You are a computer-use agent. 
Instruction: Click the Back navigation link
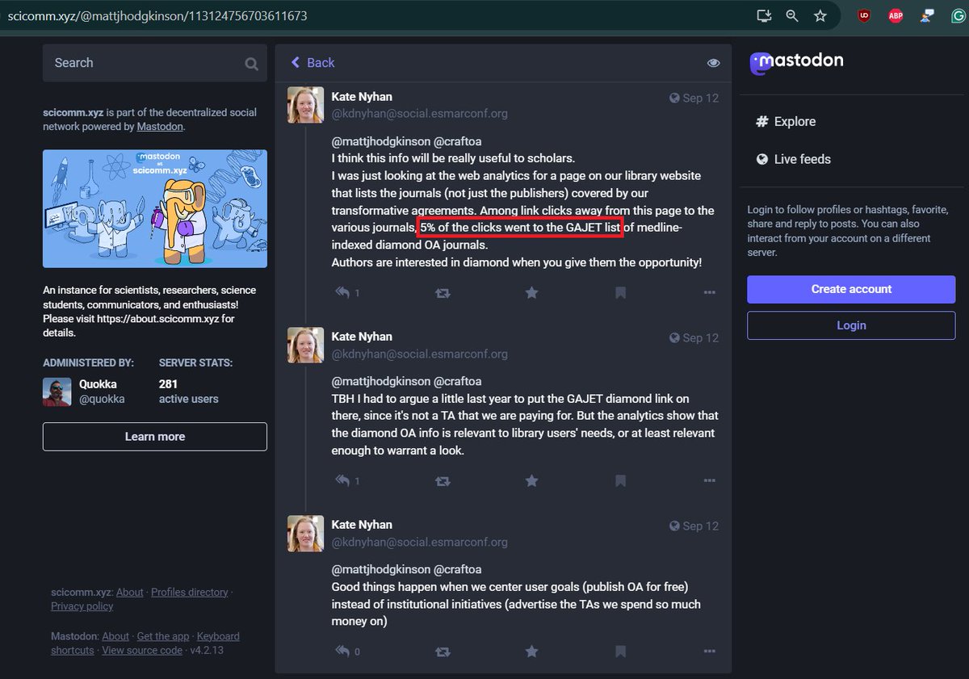coord(313,62)
